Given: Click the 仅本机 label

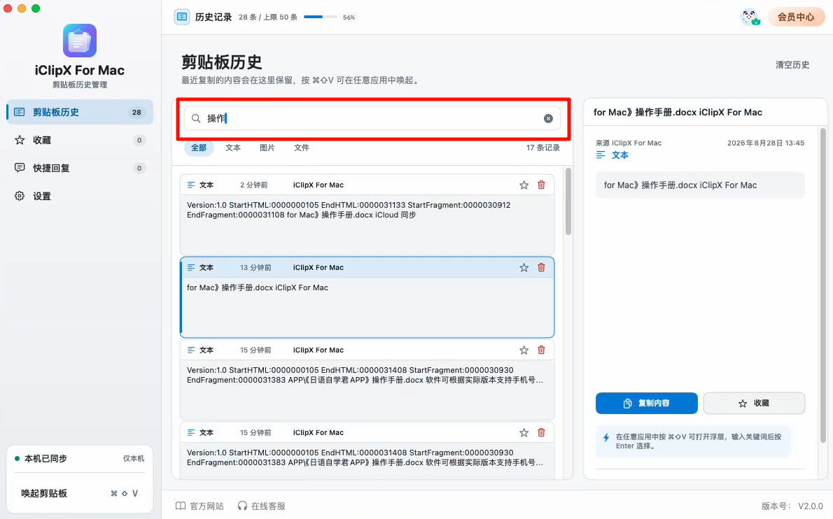Looking at the screenshot, I should coord(133,459).
